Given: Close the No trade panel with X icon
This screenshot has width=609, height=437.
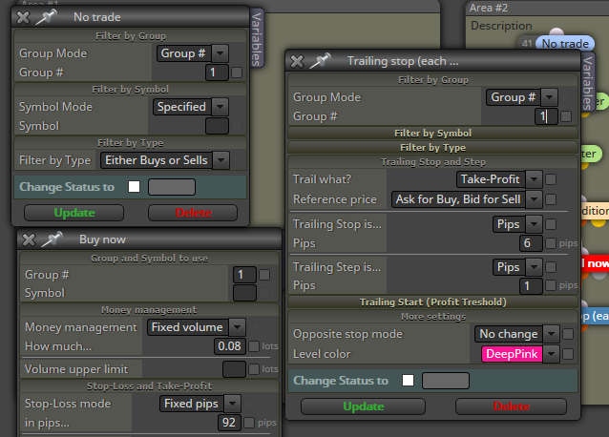Looking at the screenshot, I should pos(23,17).
